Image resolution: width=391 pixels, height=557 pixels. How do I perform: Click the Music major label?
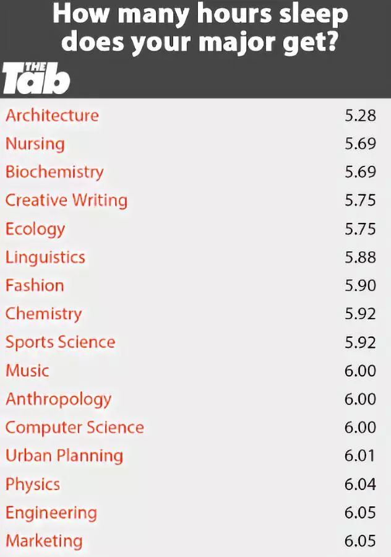tap(27, 371)
